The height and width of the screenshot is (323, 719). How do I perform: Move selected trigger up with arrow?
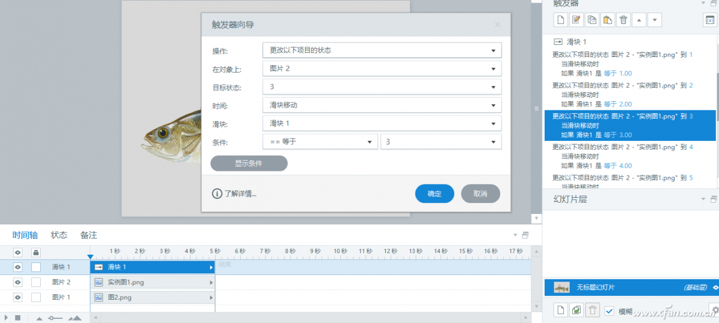tap(639, 20)
